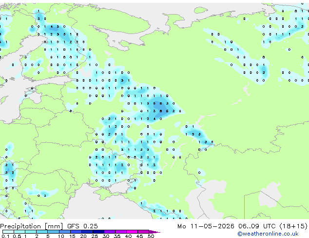
Task: Select the GFS 0.25 model label
Action: click(82, 226)
